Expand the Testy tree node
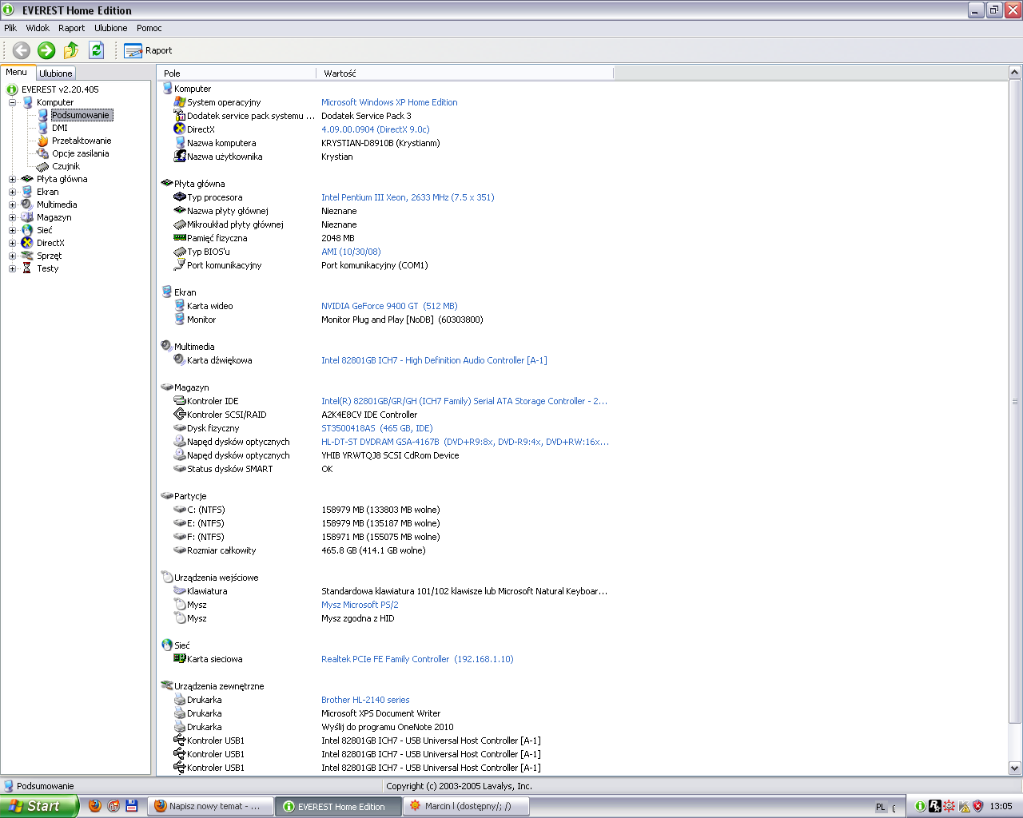1023x818 pixels. point(12,268)
